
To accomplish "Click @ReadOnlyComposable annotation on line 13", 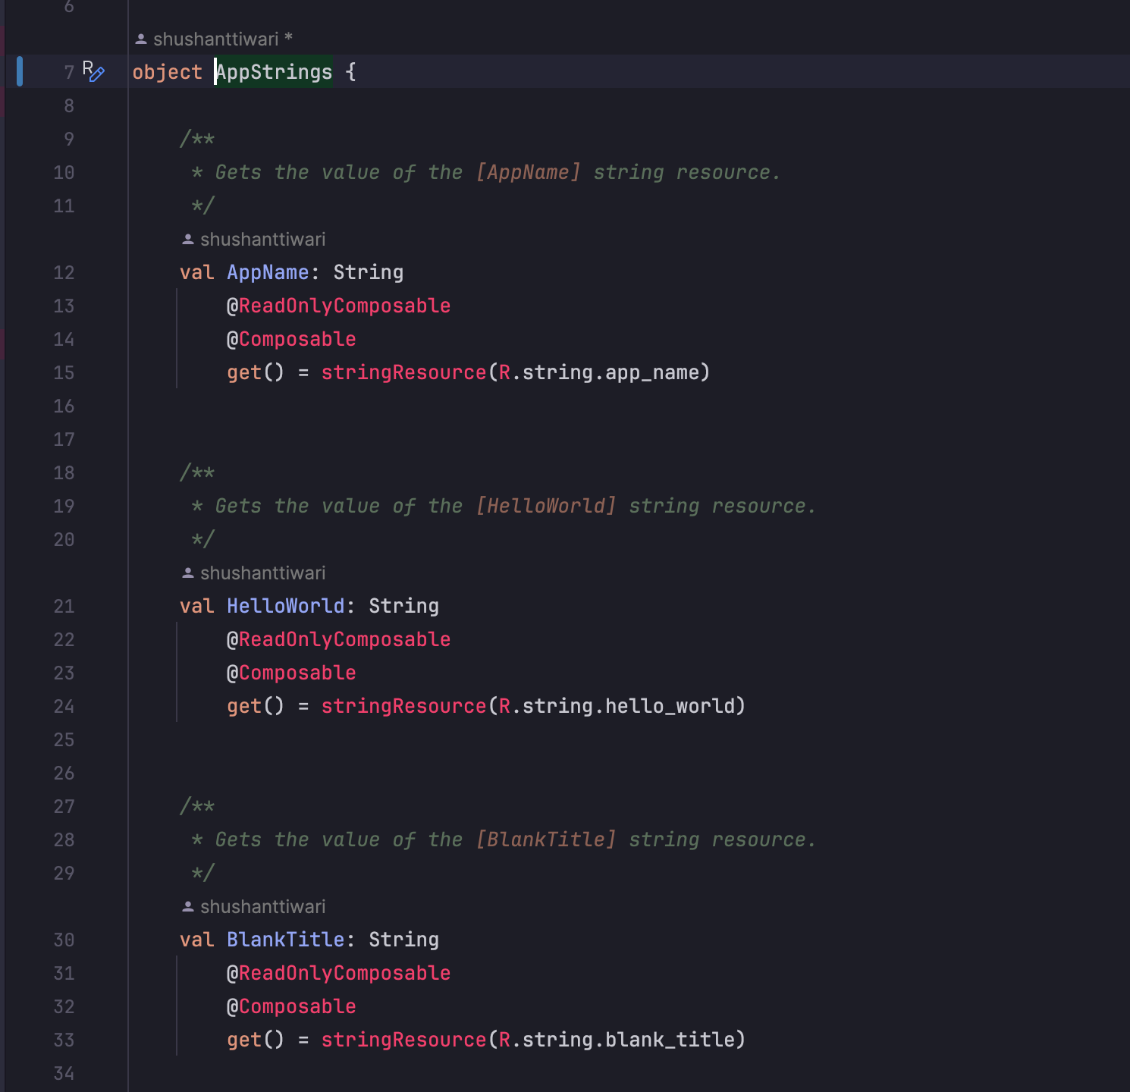I will [339, 306].
